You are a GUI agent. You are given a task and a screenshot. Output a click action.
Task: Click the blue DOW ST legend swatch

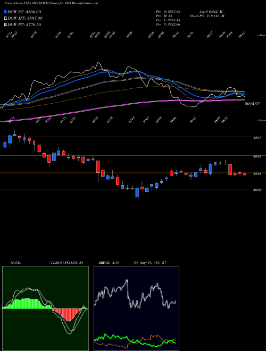point(5,12)
